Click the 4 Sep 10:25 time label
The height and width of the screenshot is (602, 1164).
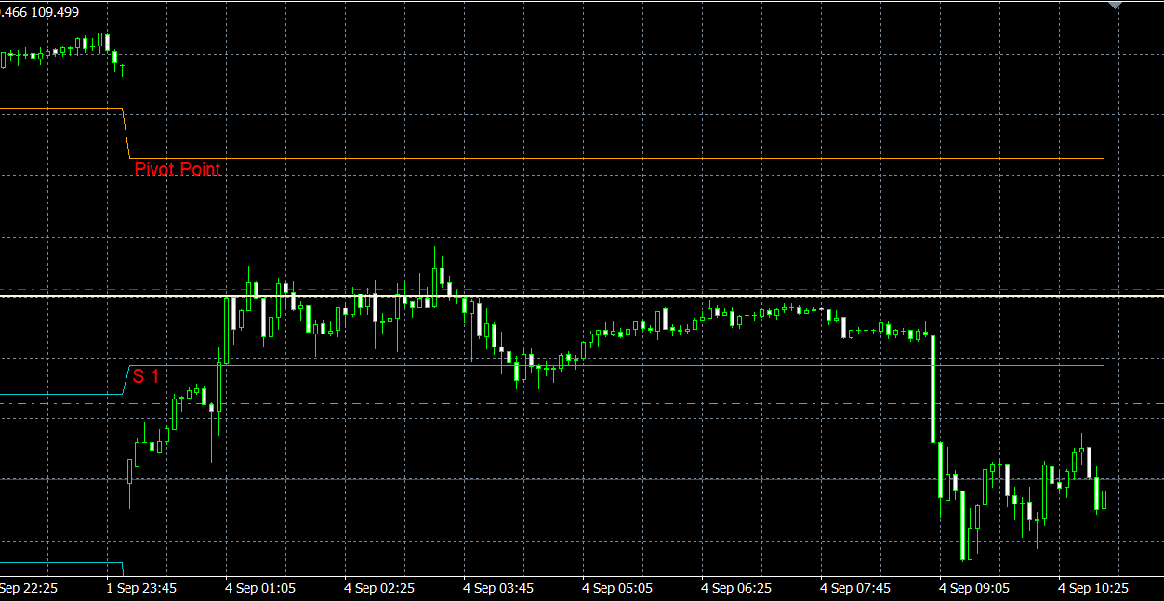click(x=1093, y=588)
